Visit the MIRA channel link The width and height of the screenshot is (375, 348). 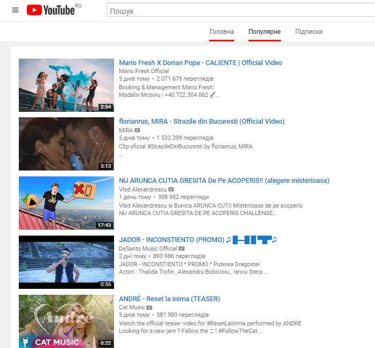click(126, 130)
